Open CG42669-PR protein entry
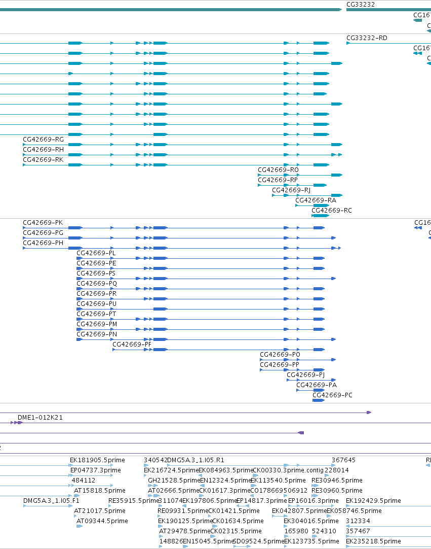Screen dimensions: 431x549 [97, 294]
